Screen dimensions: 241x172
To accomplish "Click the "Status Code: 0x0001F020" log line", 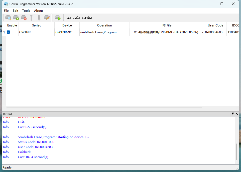I will (36, 142).
